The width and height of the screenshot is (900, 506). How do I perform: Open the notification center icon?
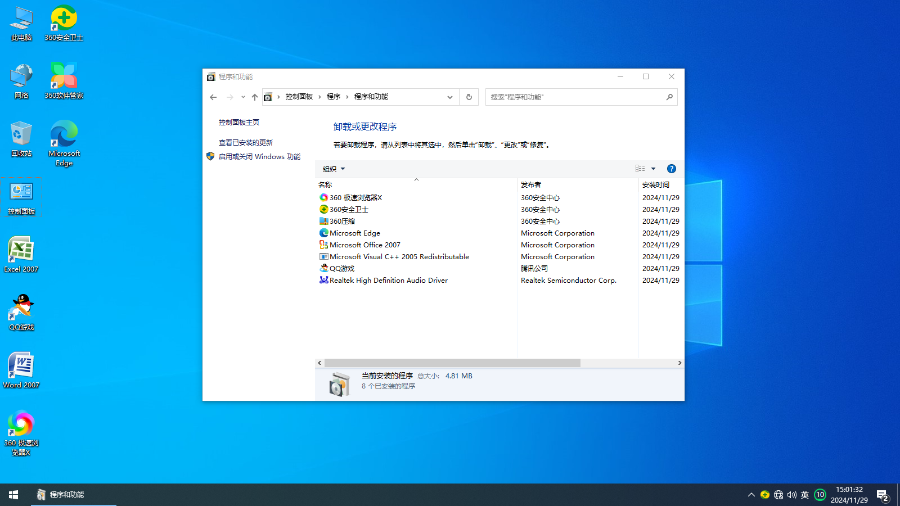tap(883, 495)
